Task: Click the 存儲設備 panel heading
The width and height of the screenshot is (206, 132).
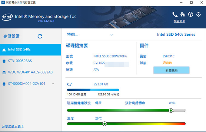Action: [x=12, y=36]
